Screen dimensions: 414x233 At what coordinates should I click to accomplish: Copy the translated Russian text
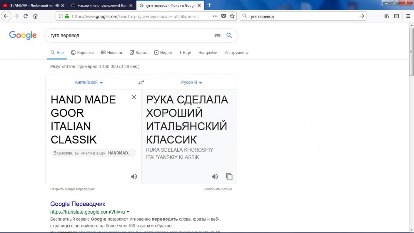(229, 177)
